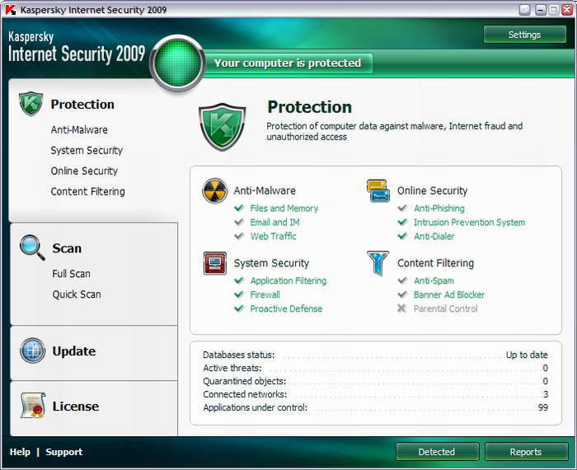Click the Scan magnifying glass icon
The image size is (577, 470).
click(32, 247)
